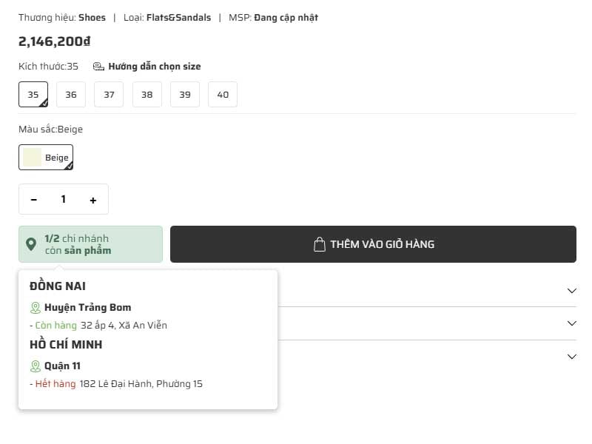Open the Quận 11 branch entry
Screen dimensions: 592x444
pos(62,366)
